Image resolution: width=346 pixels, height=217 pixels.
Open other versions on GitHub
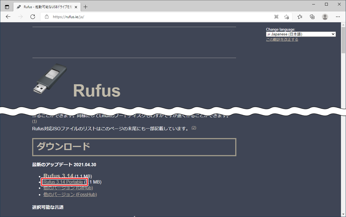[68, 188]
